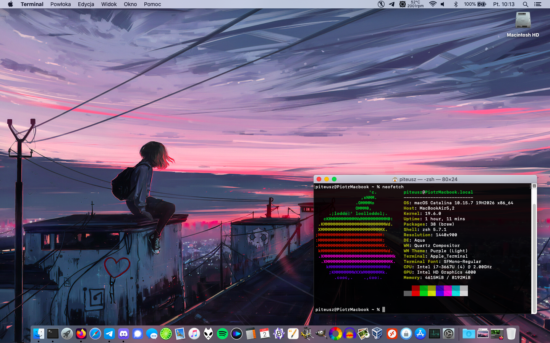Click the Telegram menu bar icon
Screen dimensions: 550x343
click(x=392, y=4)
